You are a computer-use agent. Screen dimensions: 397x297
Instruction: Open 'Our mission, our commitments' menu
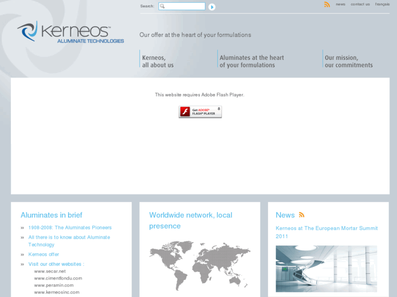tap(348, 61)
